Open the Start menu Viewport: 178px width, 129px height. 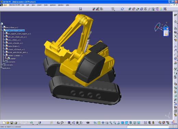(x=5, y=5)
